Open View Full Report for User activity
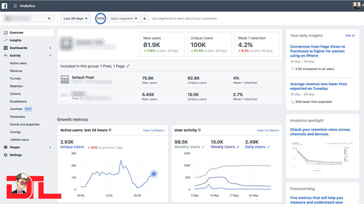The height and width of the screenshot is (204, 364). click(x=268, y=131)
